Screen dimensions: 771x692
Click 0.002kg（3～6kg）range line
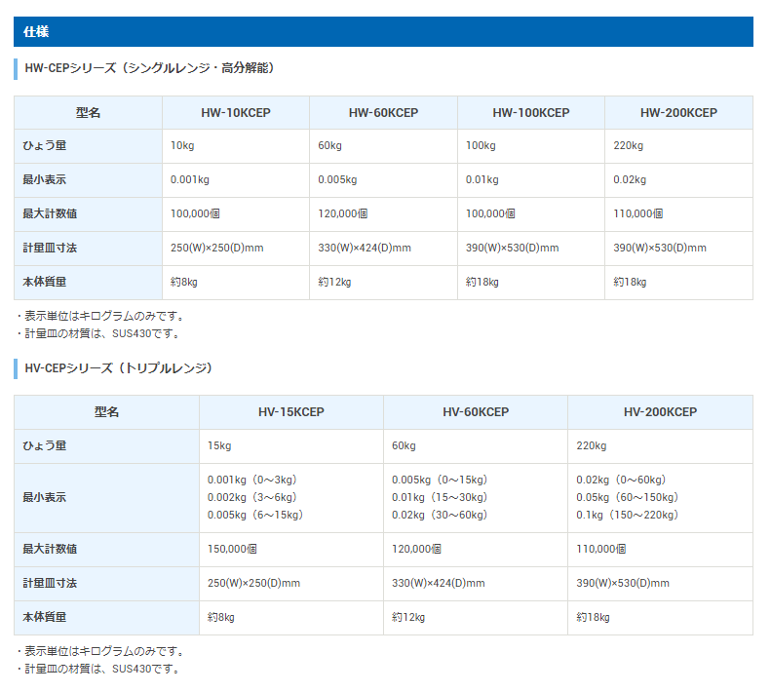pyautogui.click(x=252, y=497)
